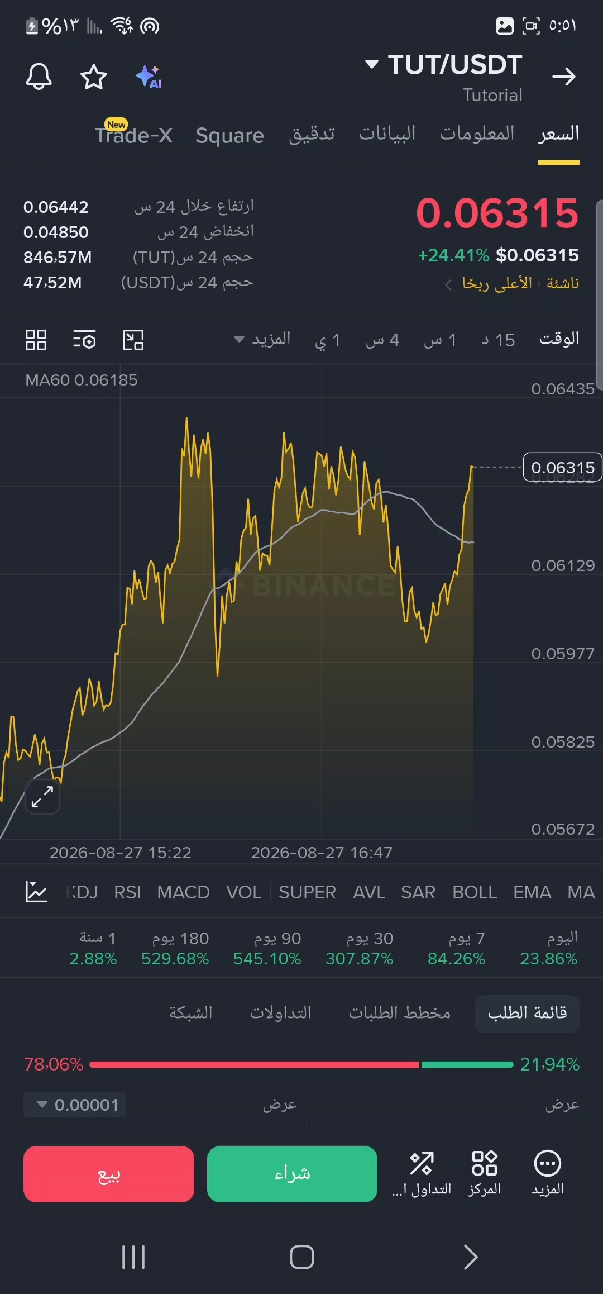Screen dimensions: 603x1294
Task: Open the 0.00001 price precision dropdown
Action: tap(75, 1105)
